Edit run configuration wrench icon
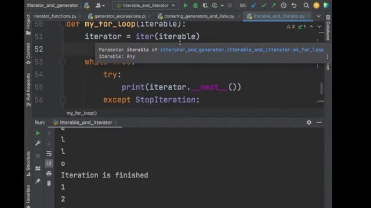This screenshot has height=208, width=371. pos(38,143)
